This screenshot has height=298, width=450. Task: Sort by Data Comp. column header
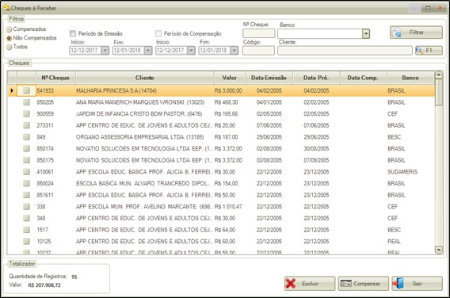coord(363,78)
